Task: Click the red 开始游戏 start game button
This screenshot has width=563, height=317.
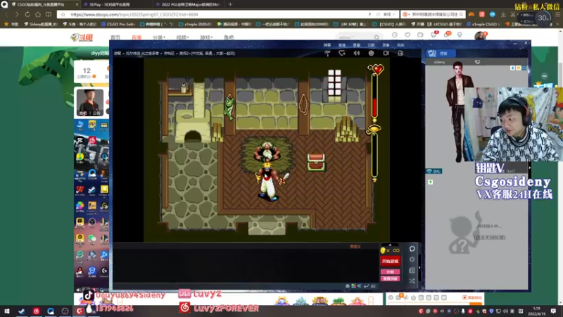Action: (391, 261)
